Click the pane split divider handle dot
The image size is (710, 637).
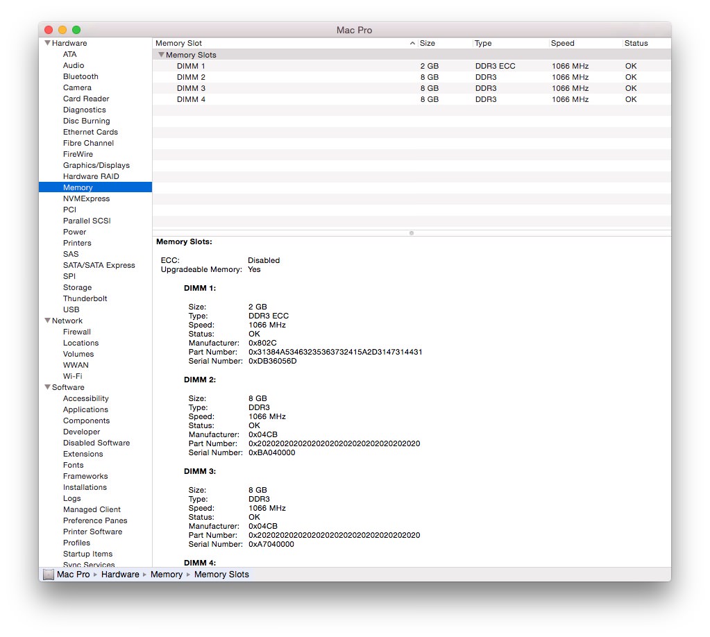[x=411, y=233]
